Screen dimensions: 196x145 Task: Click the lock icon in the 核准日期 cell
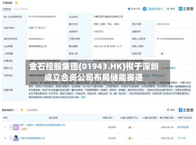[x=162, y=53]
